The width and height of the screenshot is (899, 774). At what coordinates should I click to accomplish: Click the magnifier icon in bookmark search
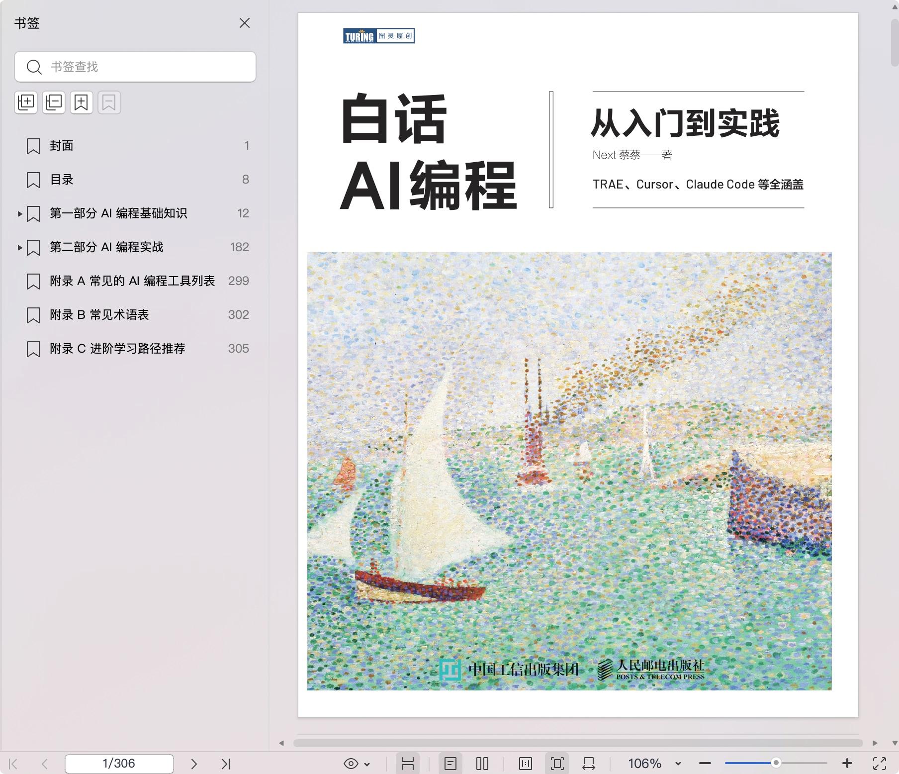(34, 67)
